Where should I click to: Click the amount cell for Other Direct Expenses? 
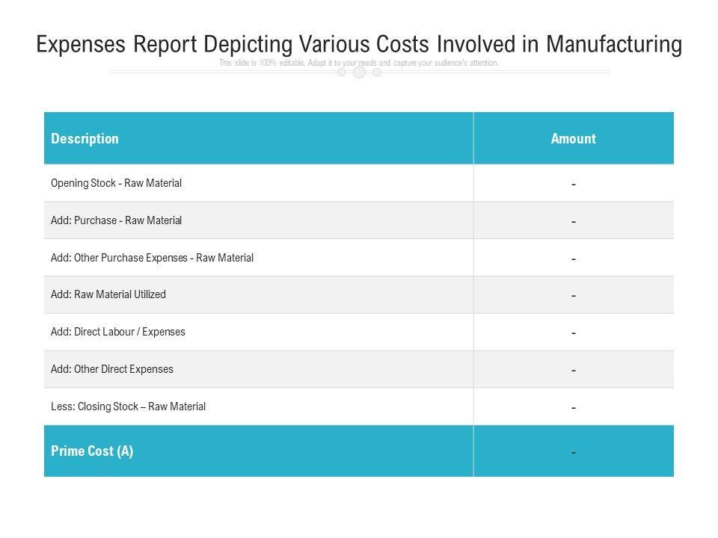(x=573, y=370)
